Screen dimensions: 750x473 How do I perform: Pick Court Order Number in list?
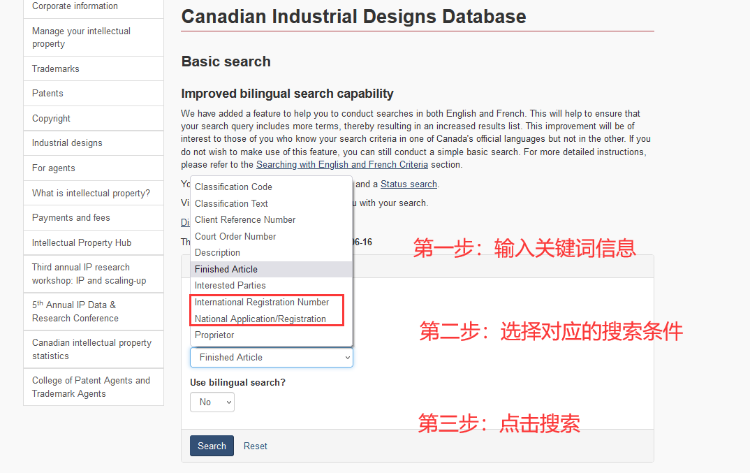(235, 236)
